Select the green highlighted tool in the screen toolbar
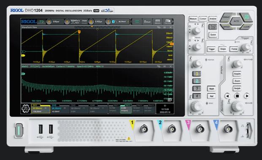The image size is (262, 160). click(137, 22)
